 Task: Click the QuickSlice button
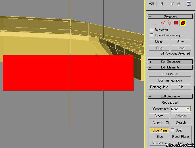tap(160, 143)
